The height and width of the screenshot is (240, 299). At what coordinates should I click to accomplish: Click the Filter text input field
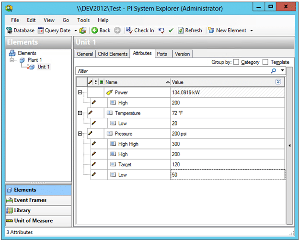click(172, 70)
